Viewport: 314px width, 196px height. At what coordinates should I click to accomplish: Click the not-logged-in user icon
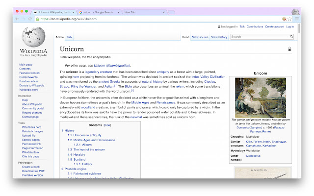219,26
